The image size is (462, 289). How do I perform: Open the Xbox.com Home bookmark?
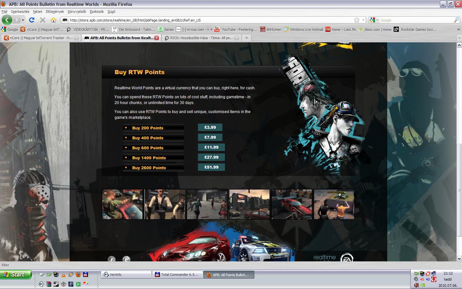pyautogui.click(x=375, y=29)
